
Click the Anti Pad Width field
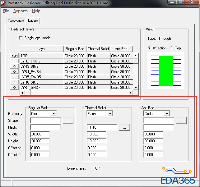coord(153,134)
